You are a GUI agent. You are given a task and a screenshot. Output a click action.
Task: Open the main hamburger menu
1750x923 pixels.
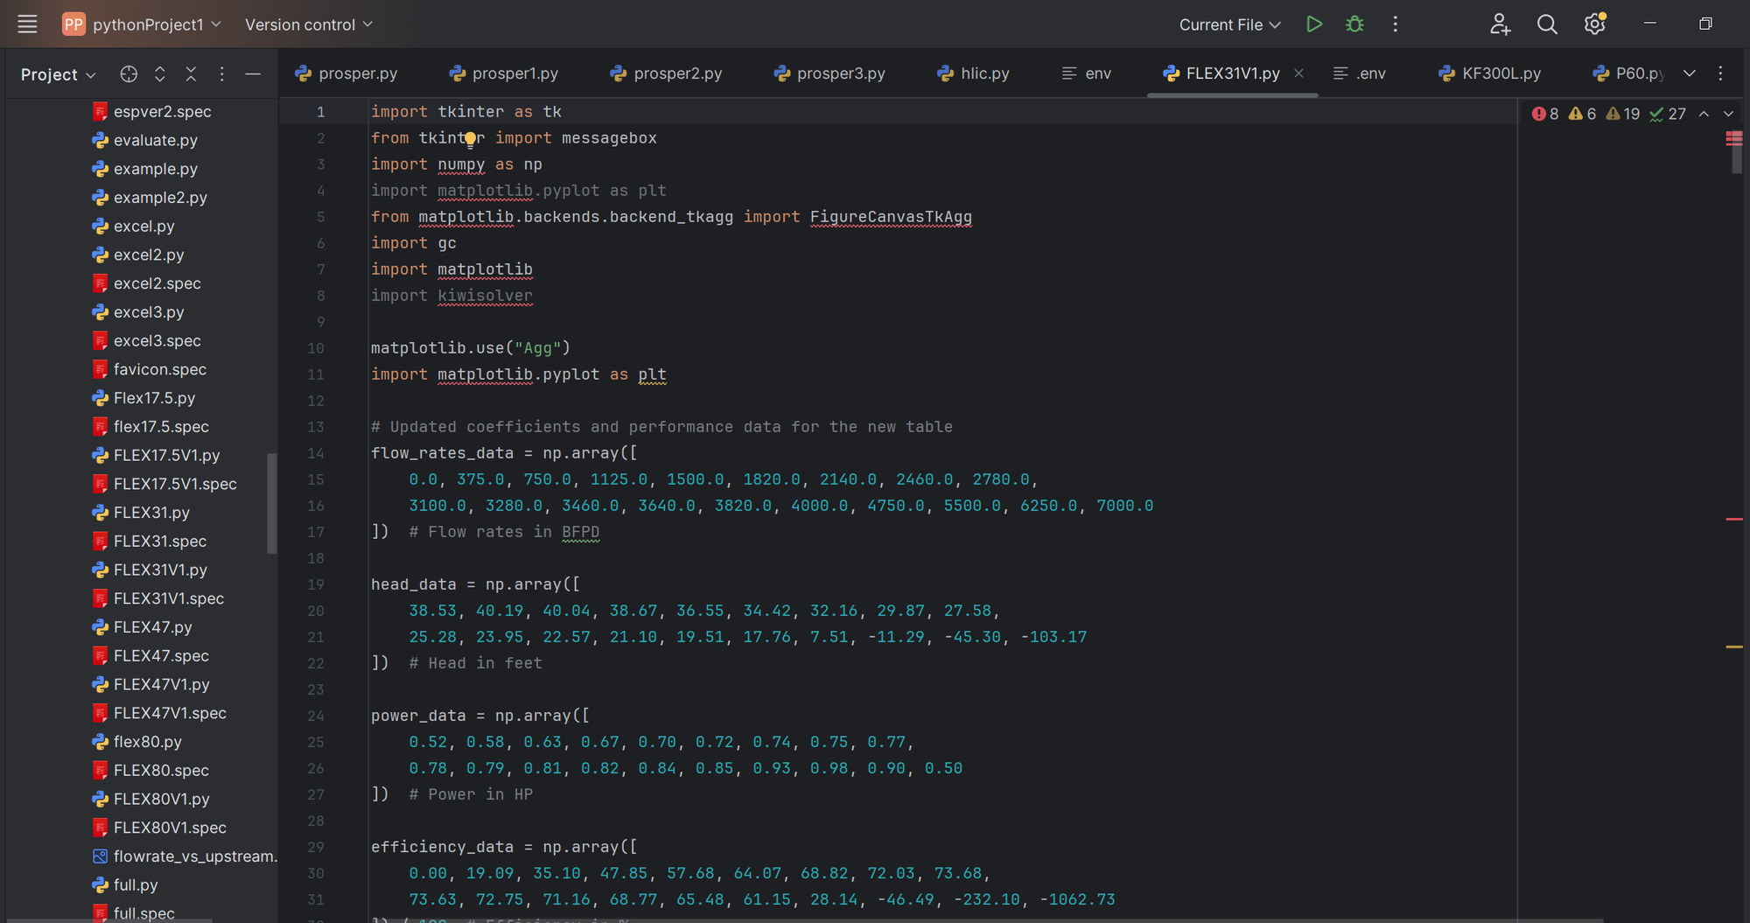[27, 24]
